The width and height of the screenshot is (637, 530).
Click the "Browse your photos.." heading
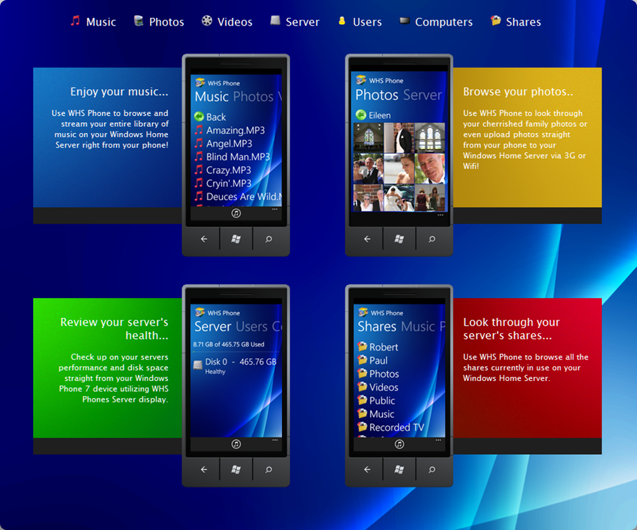(x=518, y=92)
